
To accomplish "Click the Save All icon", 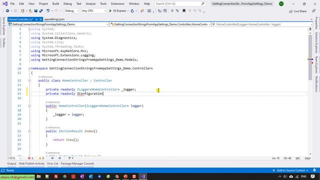I will (41, 11).
